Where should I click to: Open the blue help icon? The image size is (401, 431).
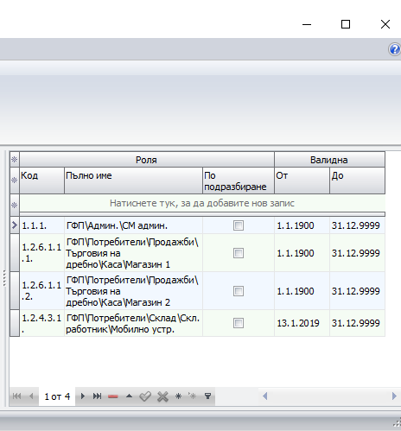395,49
